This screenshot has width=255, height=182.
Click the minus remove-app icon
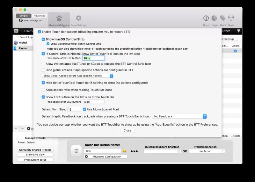[x=23, y=128]
